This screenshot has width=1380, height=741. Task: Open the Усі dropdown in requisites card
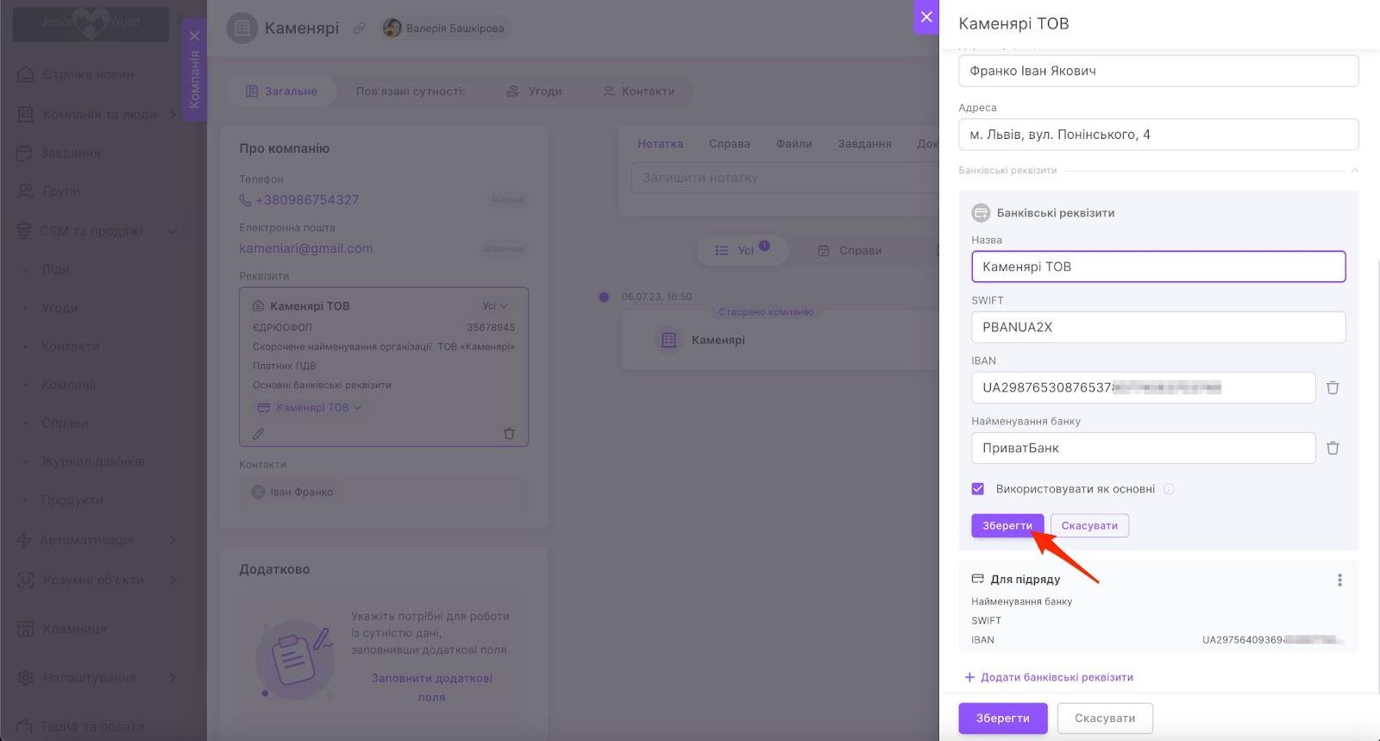point(495,306)
